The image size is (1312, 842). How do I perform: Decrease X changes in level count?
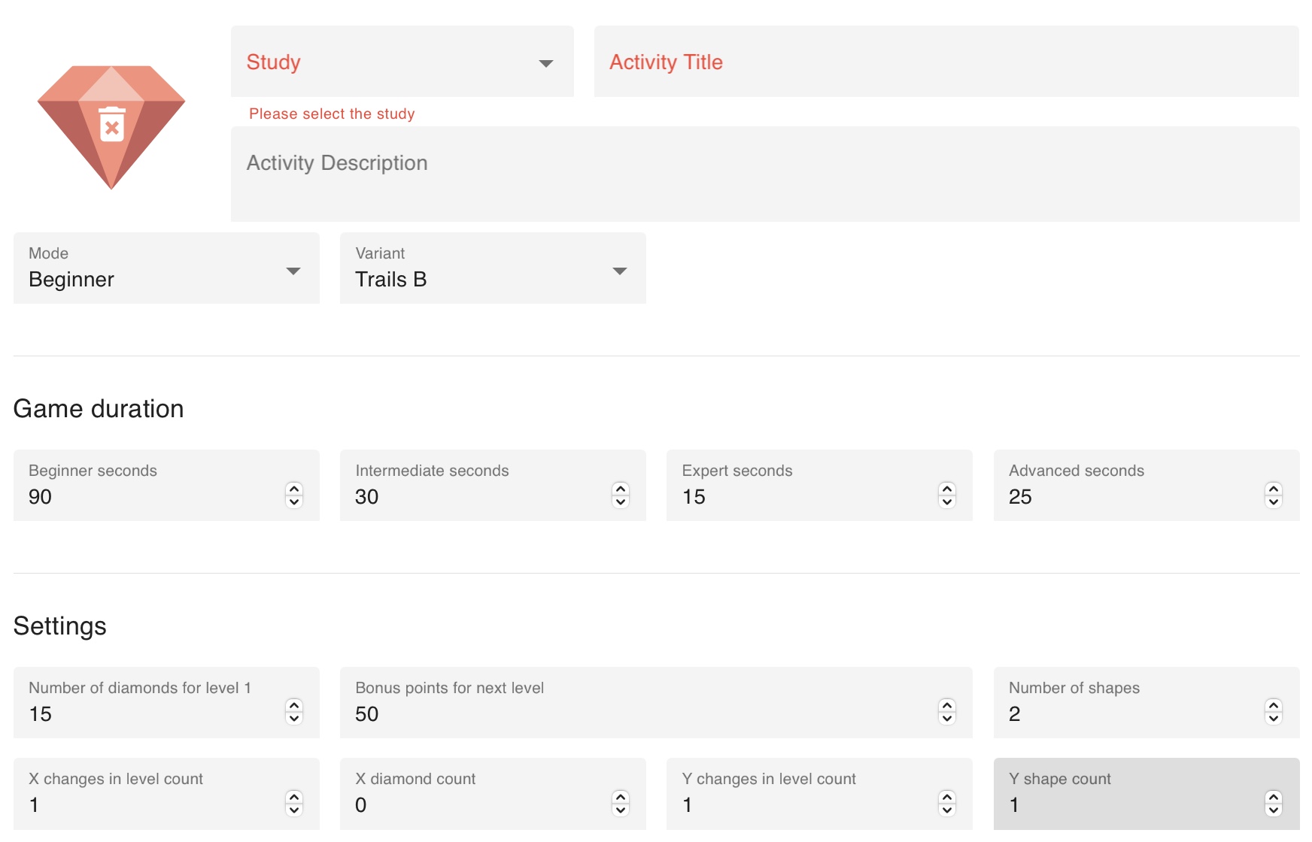[x=294, y=810]
